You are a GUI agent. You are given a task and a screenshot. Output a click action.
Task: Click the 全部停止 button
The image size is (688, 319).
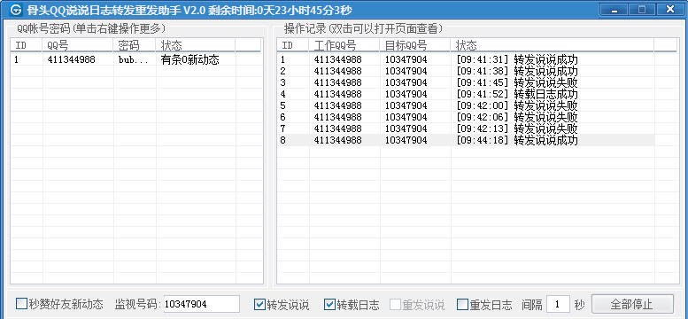tap(632, 304)
